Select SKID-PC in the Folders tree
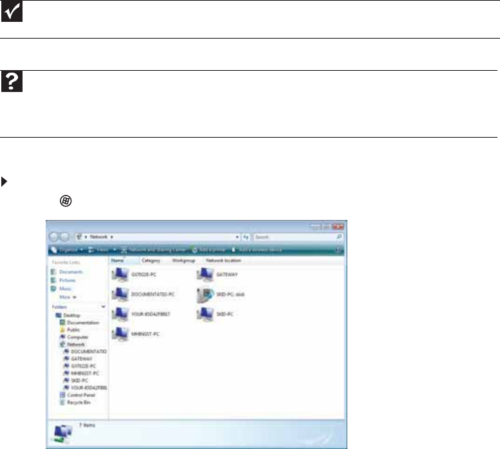 [x=79, y=380]
